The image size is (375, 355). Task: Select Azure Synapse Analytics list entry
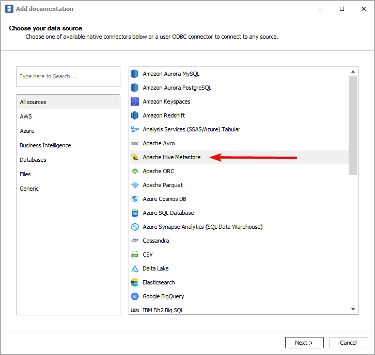coord(202,227)
